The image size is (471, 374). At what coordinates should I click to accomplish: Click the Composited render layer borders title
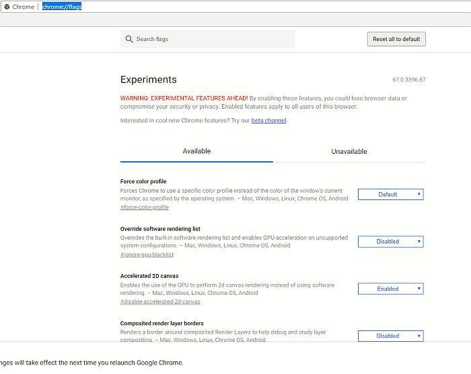[x=161, y=323]
